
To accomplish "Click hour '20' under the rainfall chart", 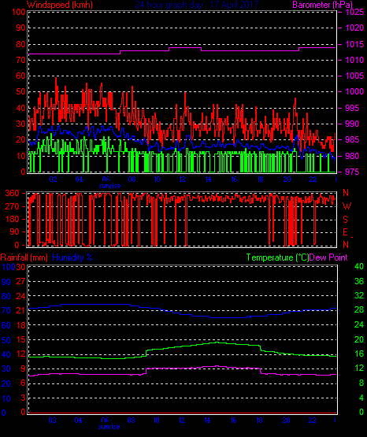I will (286, 420).
